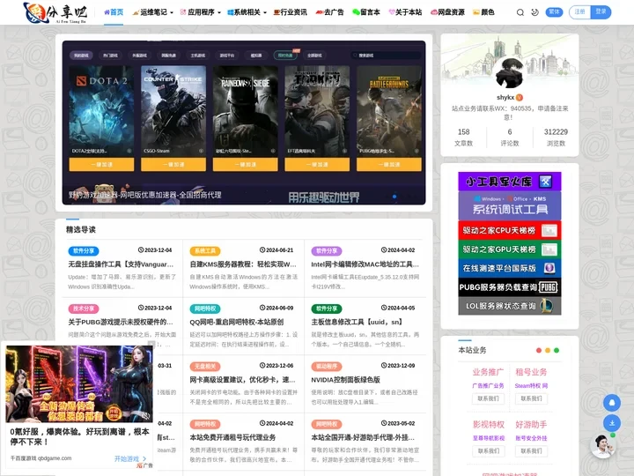This screenshot has height=476, width=634.
Task: Open article 自建KMS服务器教程
Action: (x=243, y=264)
